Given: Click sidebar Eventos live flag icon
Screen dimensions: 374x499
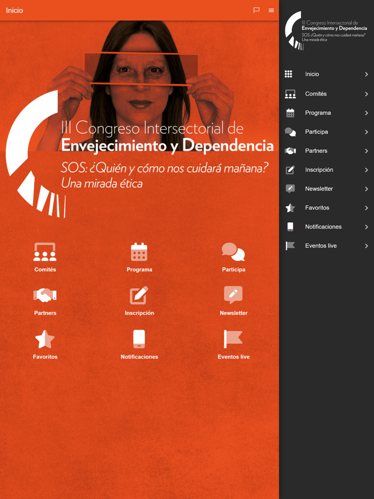Looking at the screenshot, I should click(x=290, y=246).
